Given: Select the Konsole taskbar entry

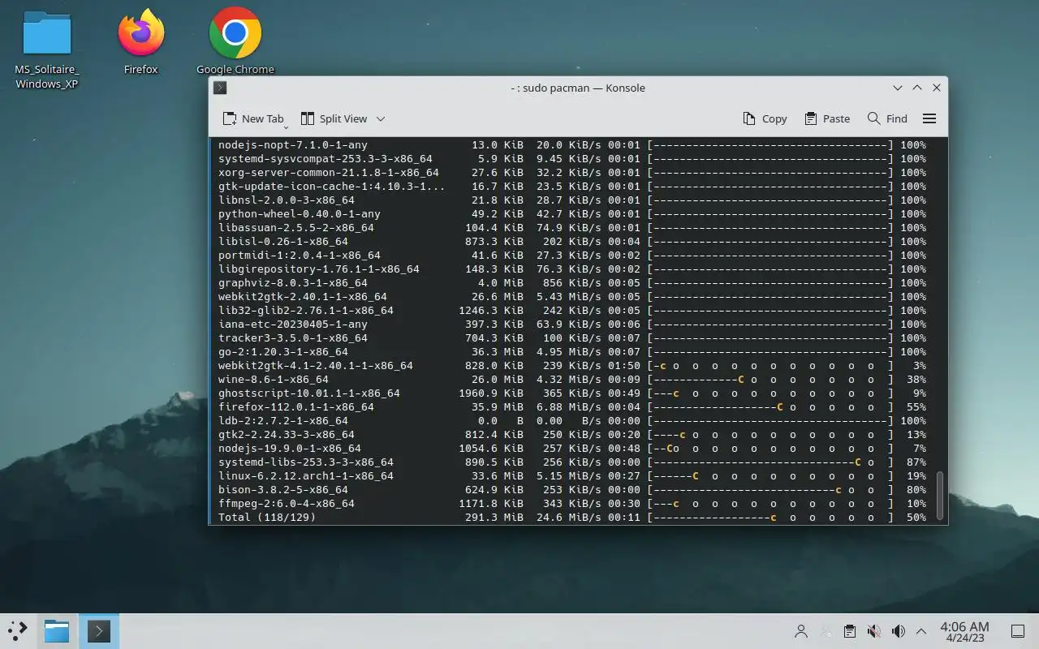Looking at the screenshot, I should pos(99,630).
